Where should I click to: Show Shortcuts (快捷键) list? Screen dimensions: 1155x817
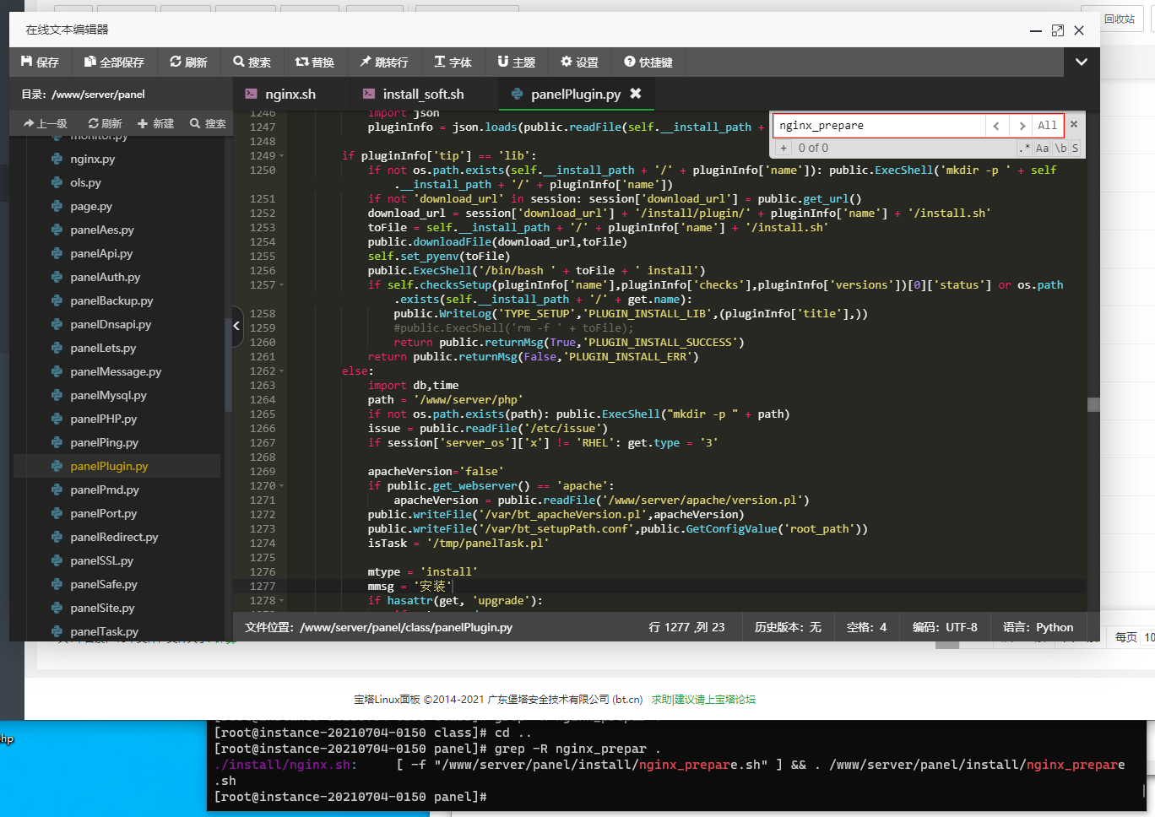coord(648,62)
